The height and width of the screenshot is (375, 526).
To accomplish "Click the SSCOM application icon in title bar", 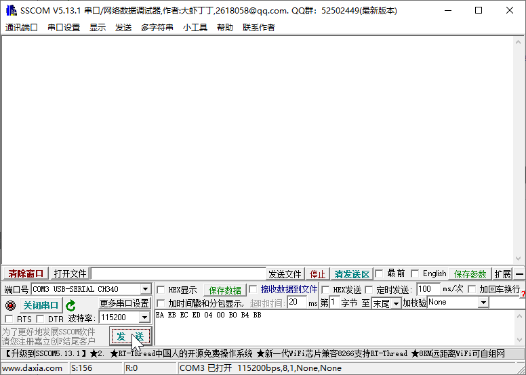I will (x=12, y=10).
